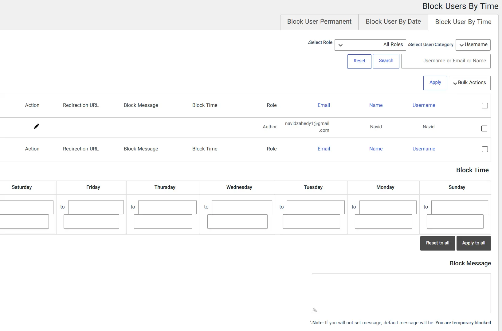Screen dimensions: 502x331
Task: Click Thursday upper time field
Action: [167, 207]
